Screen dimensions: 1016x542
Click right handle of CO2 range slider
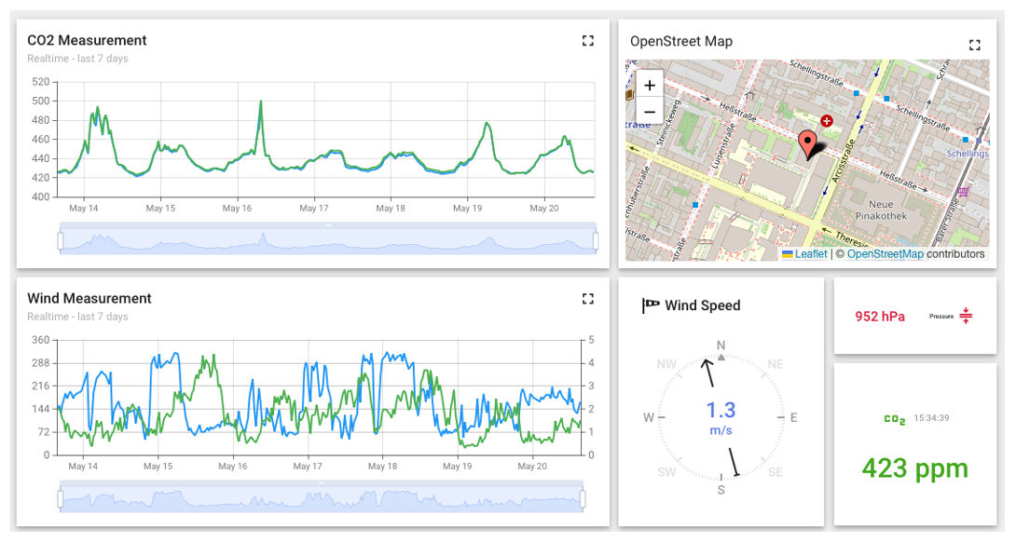coord(596,241)
